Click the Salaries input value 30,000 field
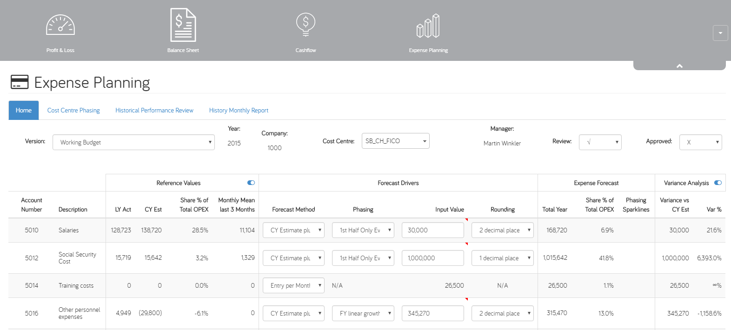 tap(433, 230)
